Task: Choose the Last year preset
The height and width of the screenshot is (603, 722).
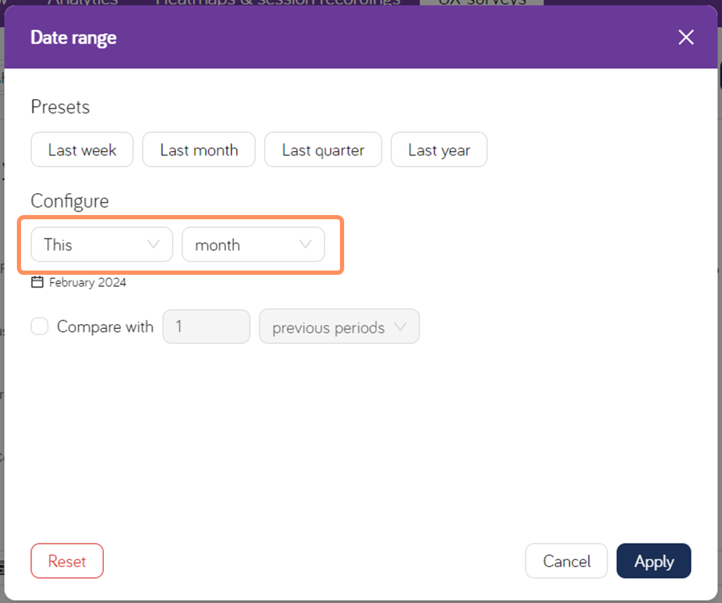Action: (x=439, y=149)
